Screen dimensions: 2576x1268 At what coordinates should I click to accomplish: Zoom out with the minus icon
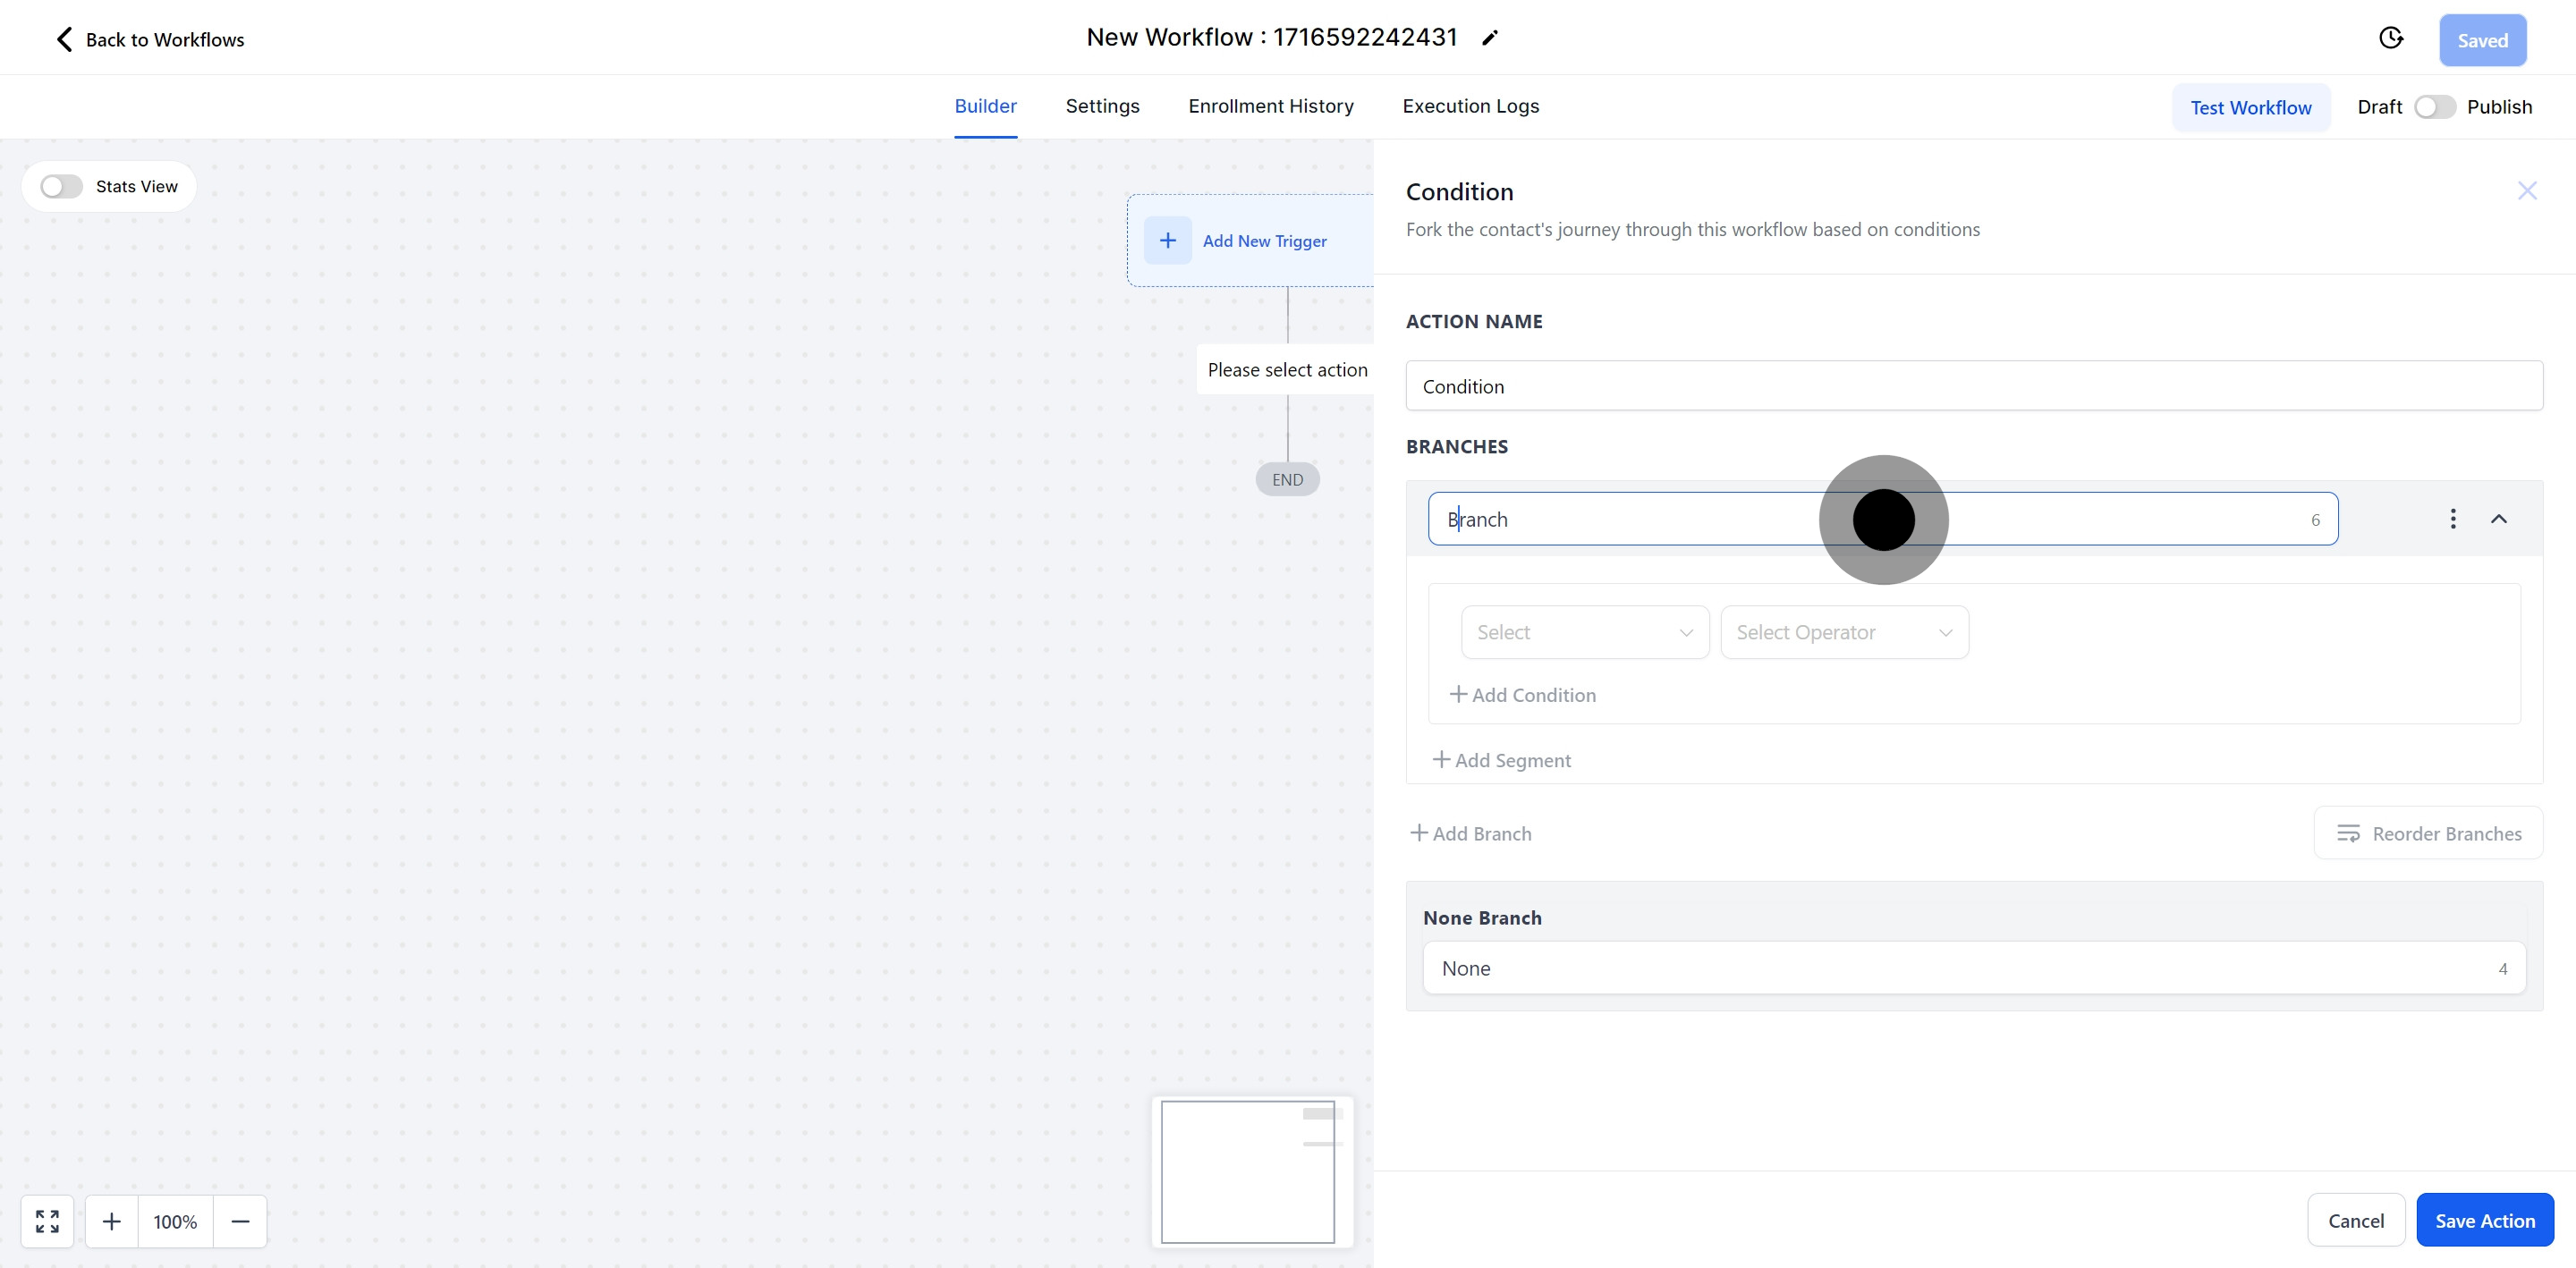tap(240, 1221)
